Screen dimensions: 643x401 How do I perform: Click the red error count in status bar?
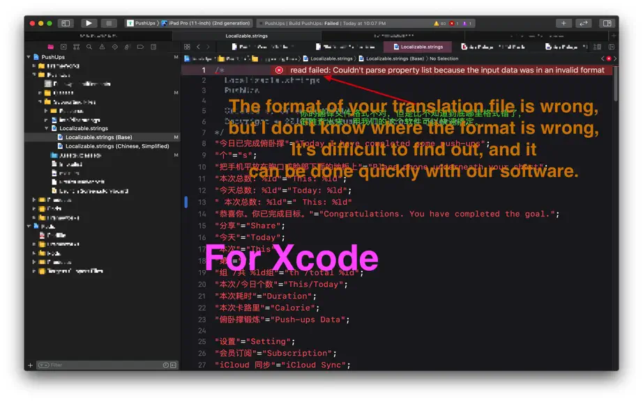click(x=454, y=24)
